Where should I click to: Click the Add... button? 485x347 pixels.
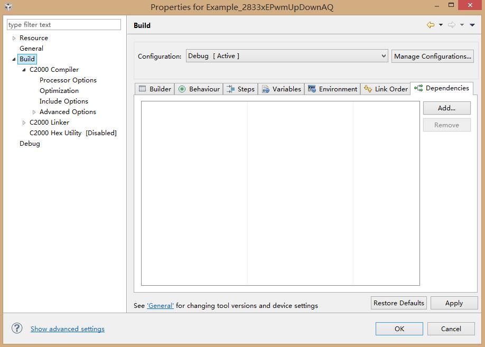coord(446,108)
